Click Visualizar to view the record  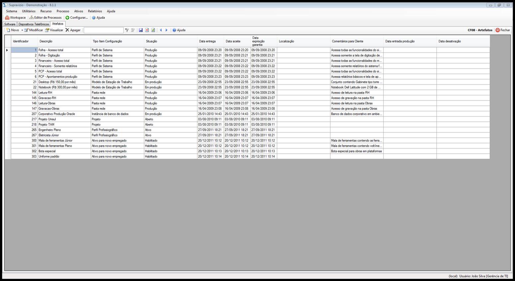(54, 30)
